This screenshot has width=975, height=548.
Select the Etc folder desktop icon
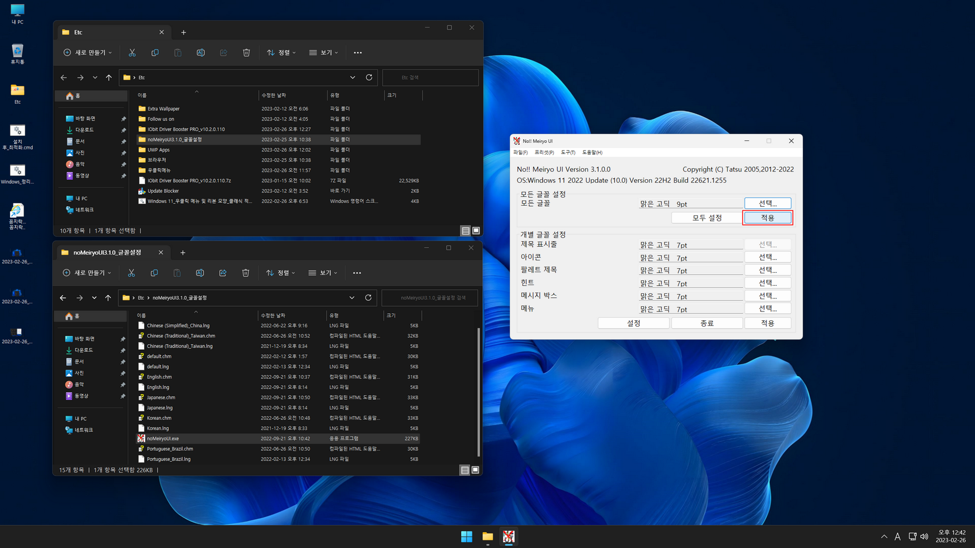[18, 94]
